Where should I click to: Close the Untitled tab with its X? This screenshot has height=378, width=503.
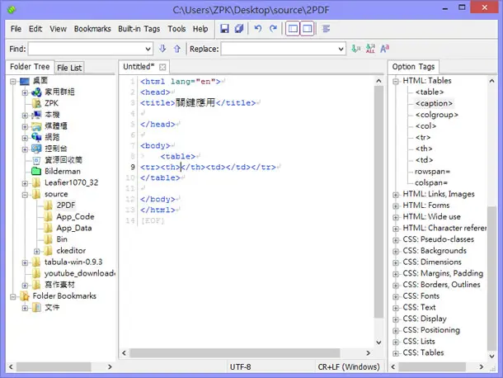[162, 67]
